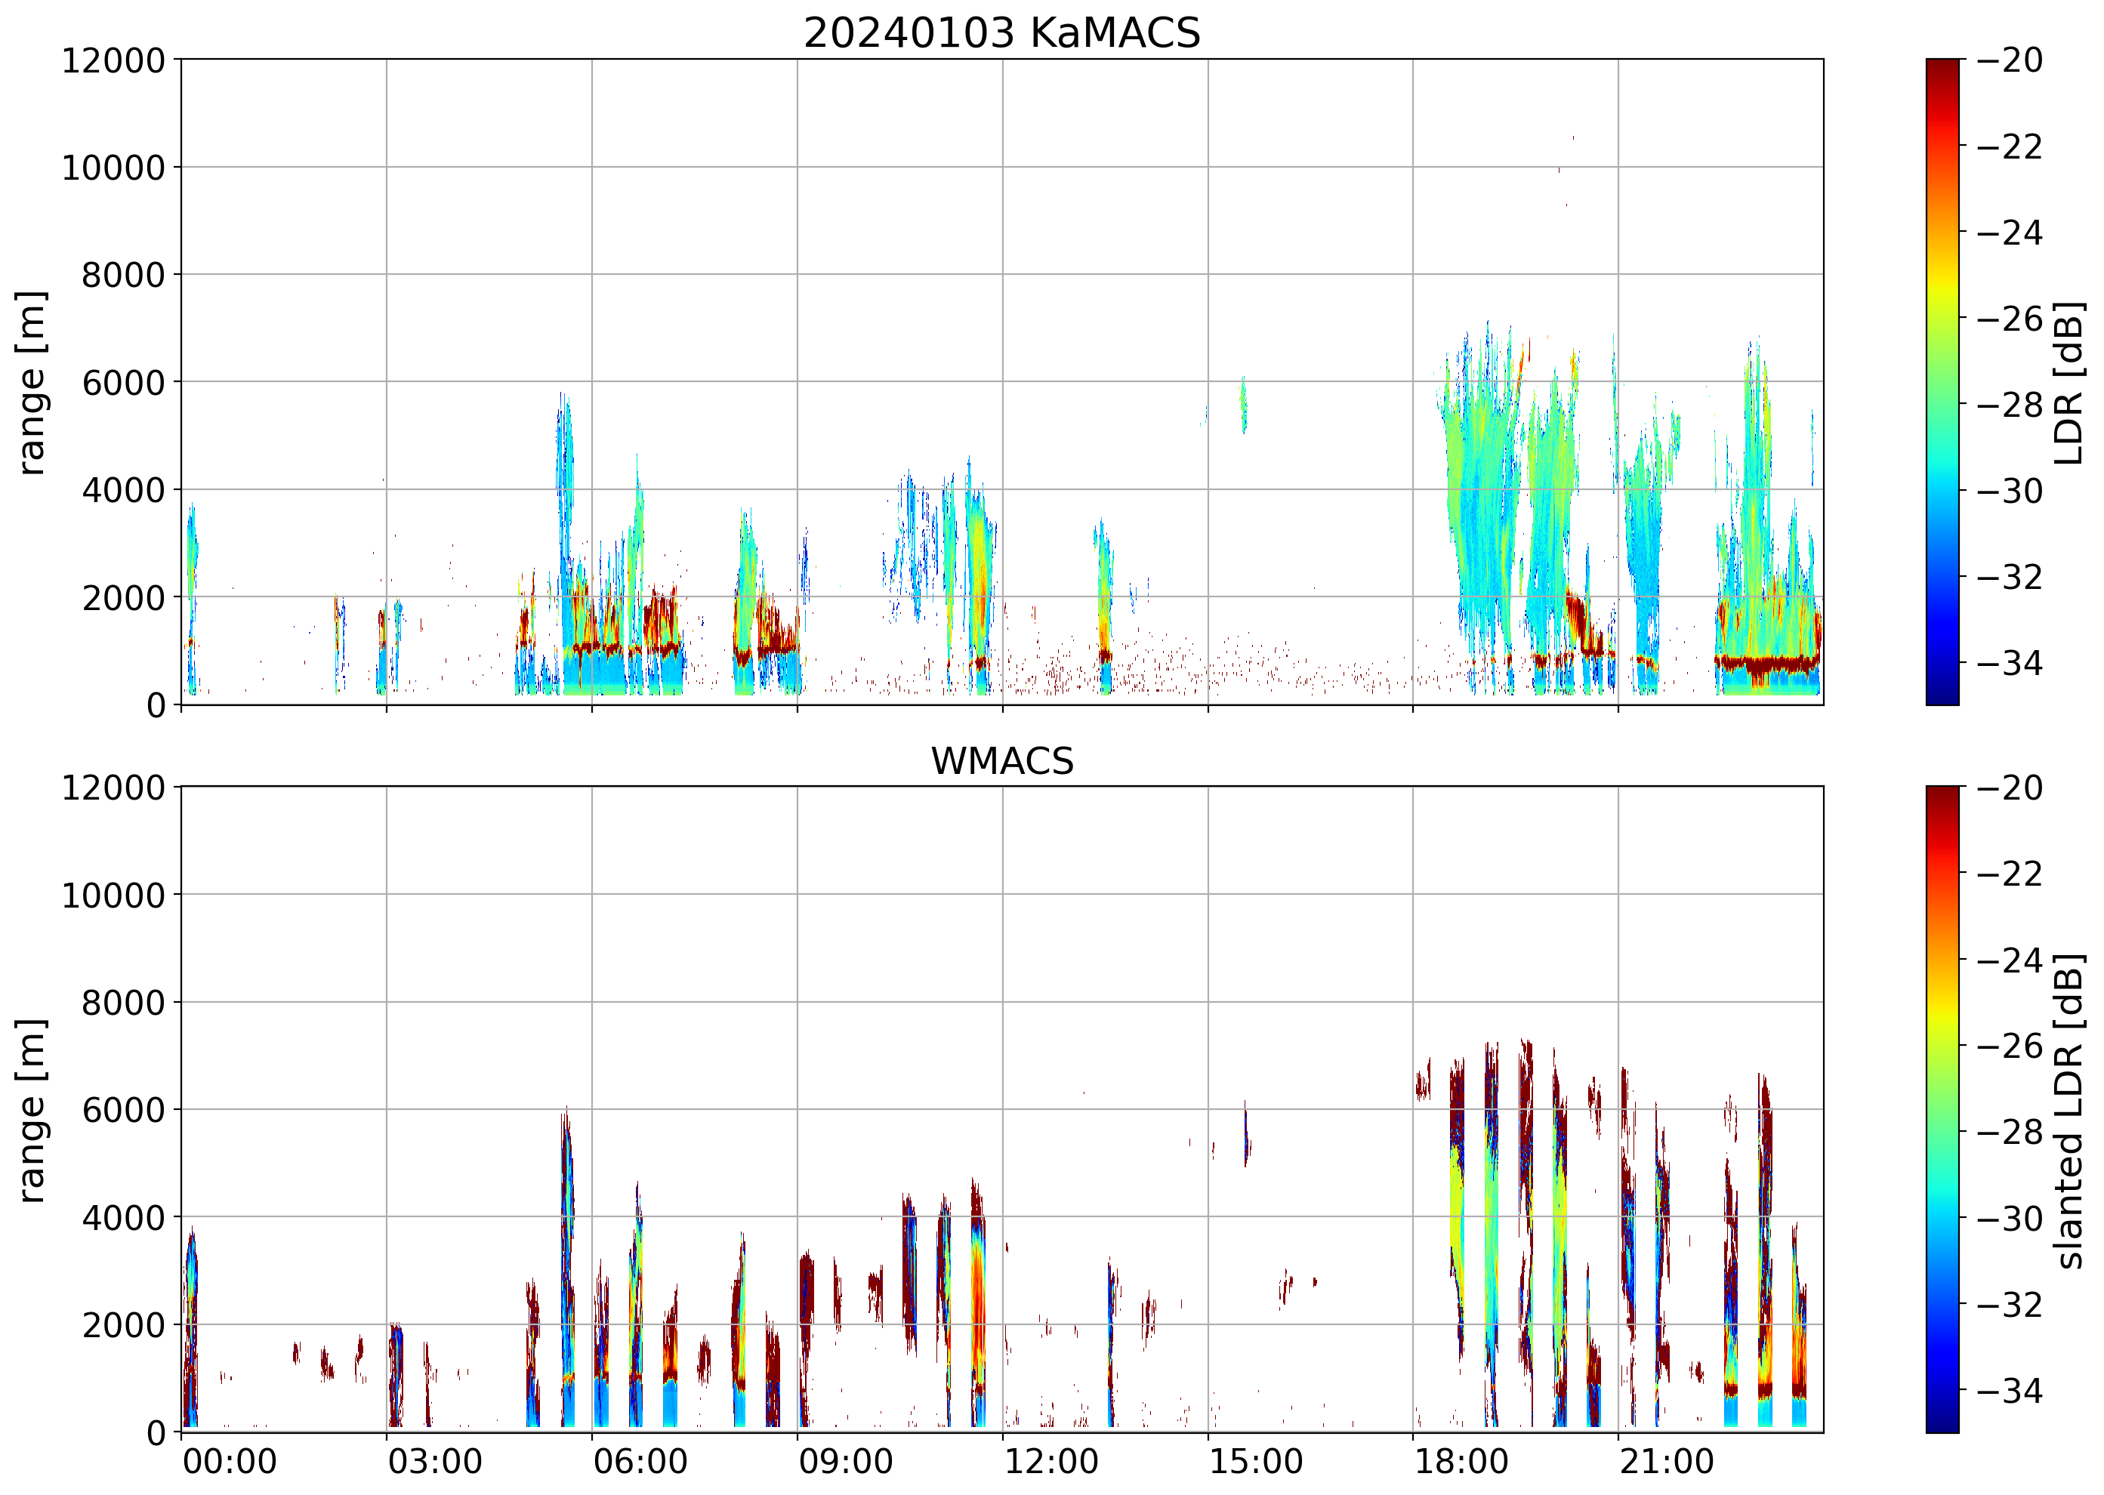Click the '-28' tick on KaMACS colorbar
The height and width of the screenshot is (1495, 2104).
tap(2009, 405)
